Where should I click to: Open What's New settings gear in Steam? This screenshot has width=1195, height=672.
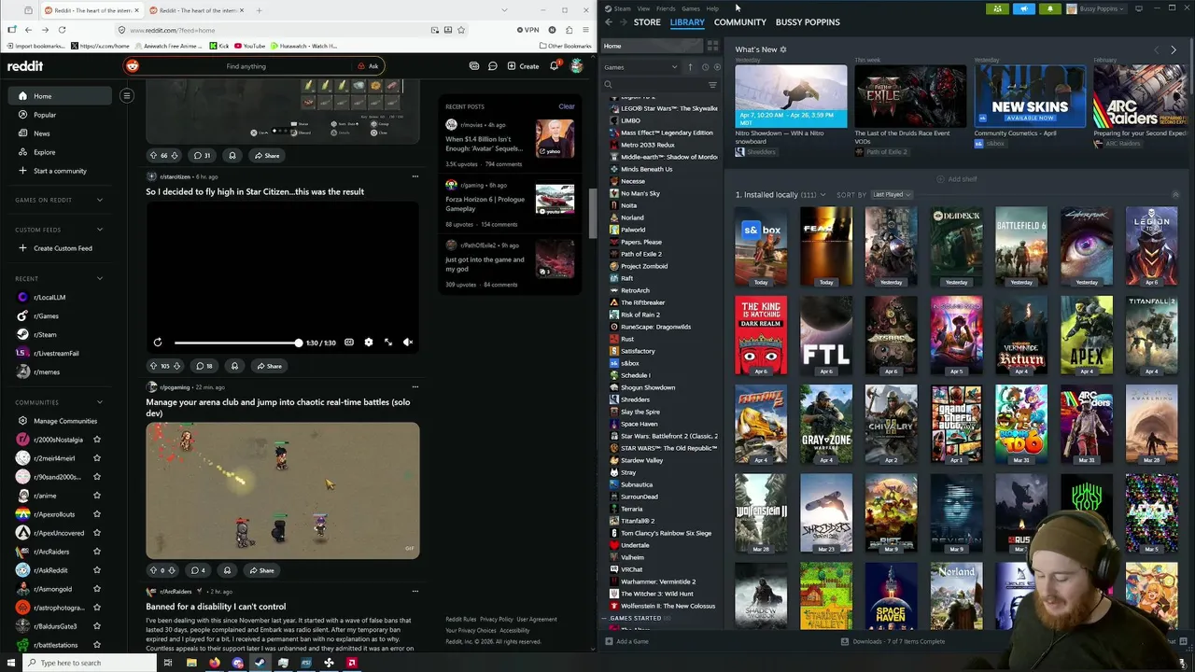click(783, 49)
